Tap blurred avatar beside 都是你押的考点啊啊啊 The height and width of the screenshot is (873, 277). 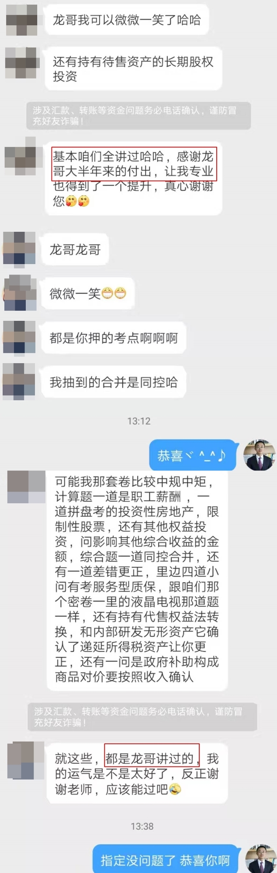[19, 337]
